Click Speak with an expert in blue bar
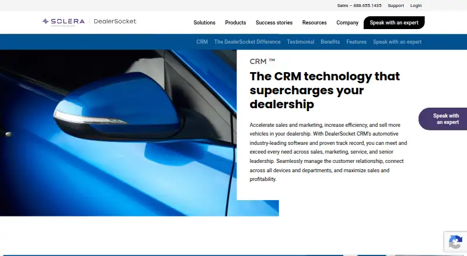Viewport: 467px width, 256px height. coord(398,42)
